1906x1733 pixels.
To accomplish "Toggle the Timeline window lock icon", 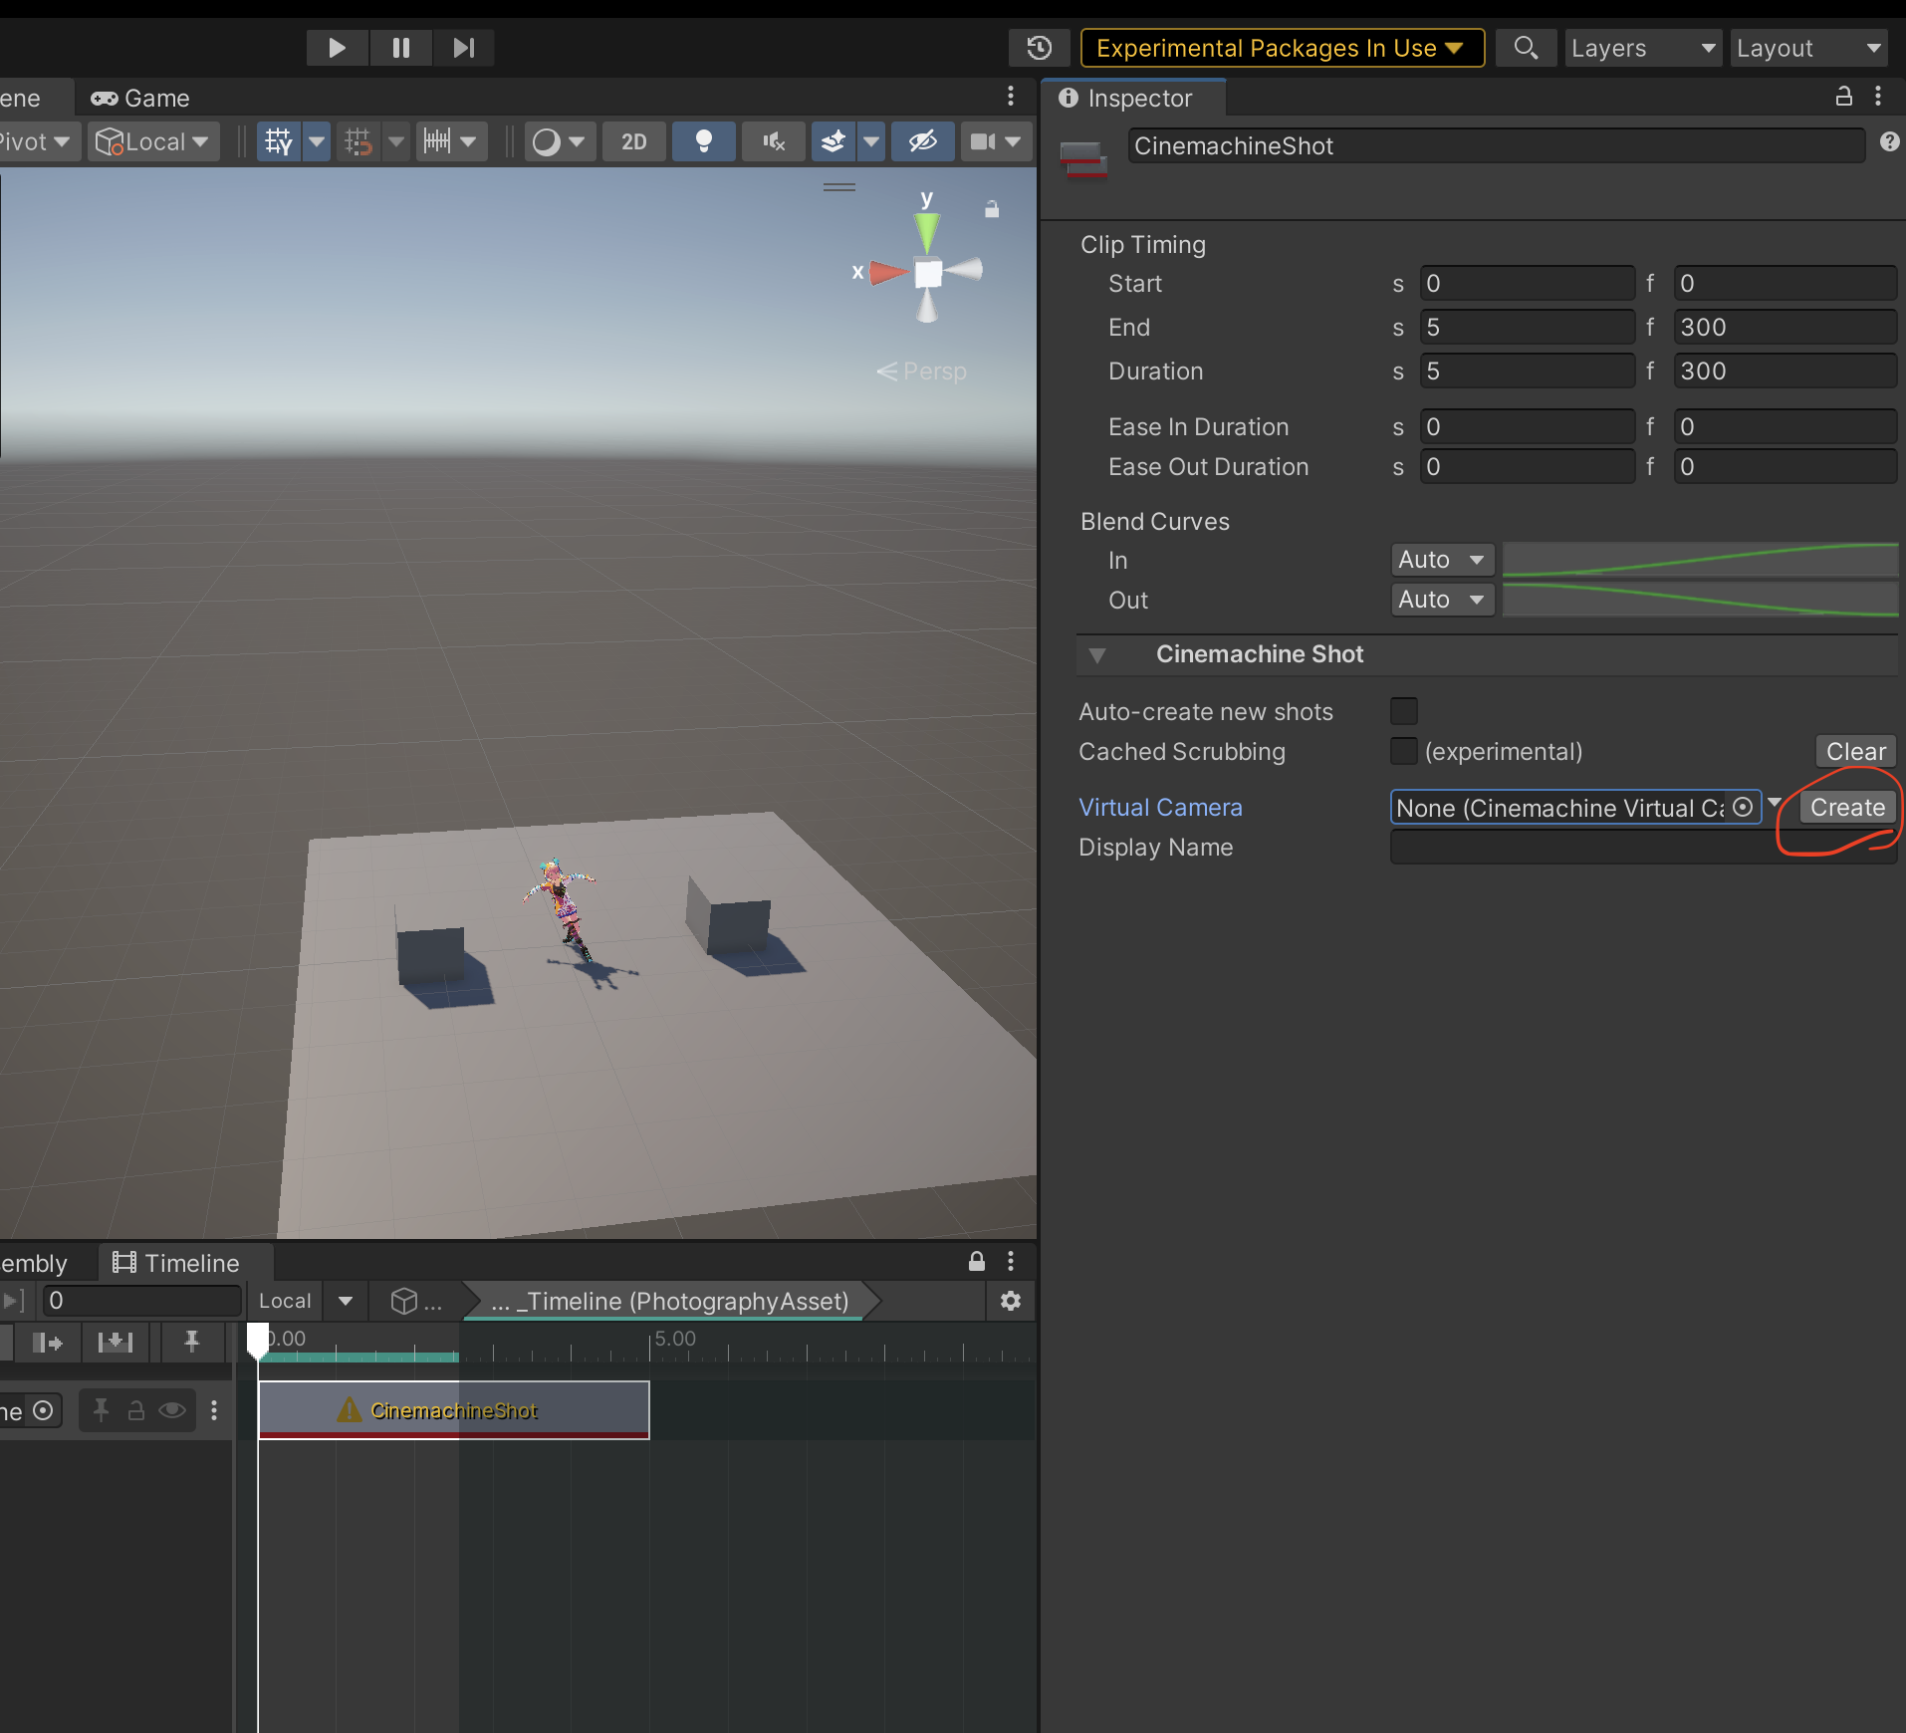I will [x=977, y=1262].
